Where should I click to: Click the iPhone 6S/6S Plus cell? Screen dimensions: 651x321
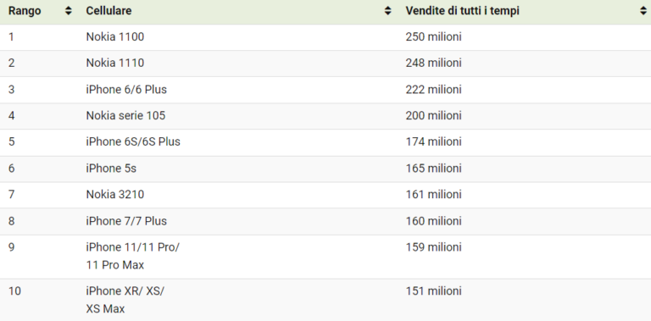click(133, 141)
